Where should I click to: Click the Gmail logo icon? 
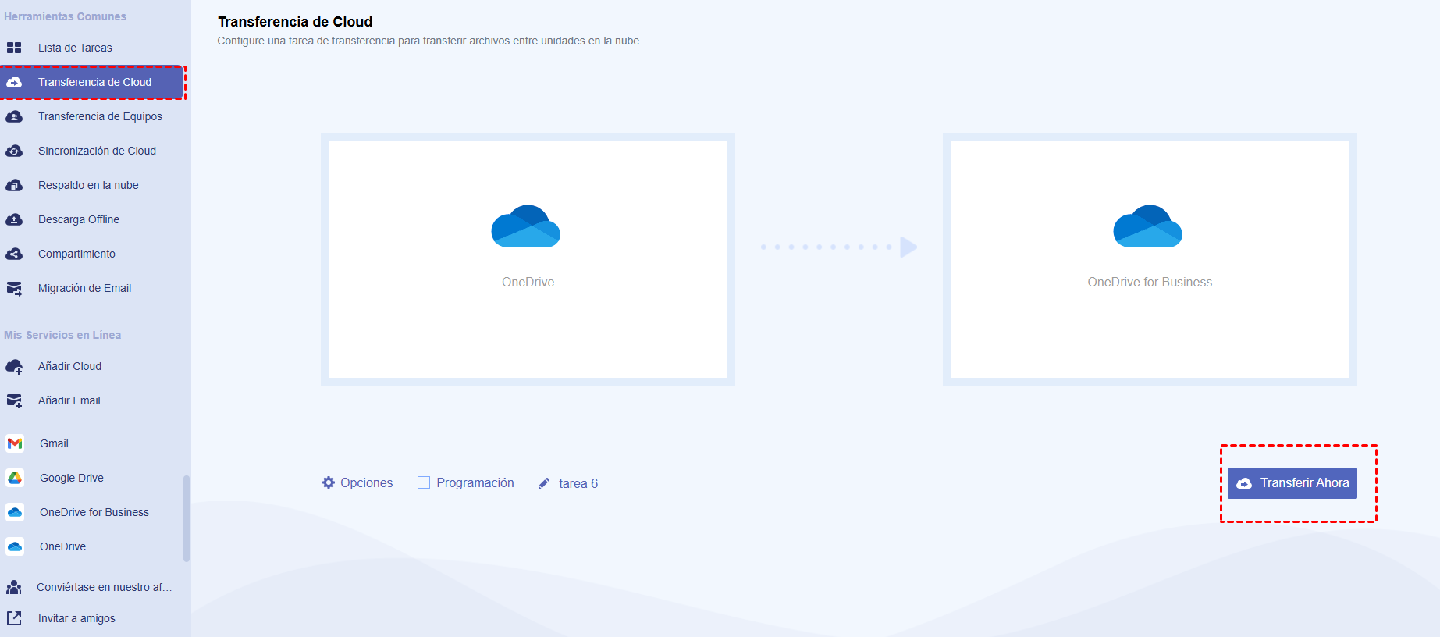point(15,443)
